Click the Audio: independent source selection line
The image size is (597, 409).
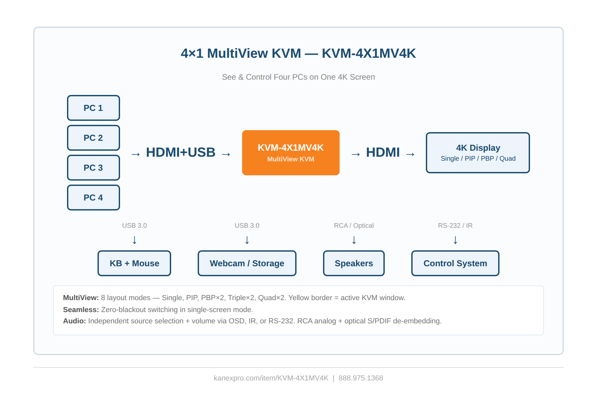(x=252, y=321)
